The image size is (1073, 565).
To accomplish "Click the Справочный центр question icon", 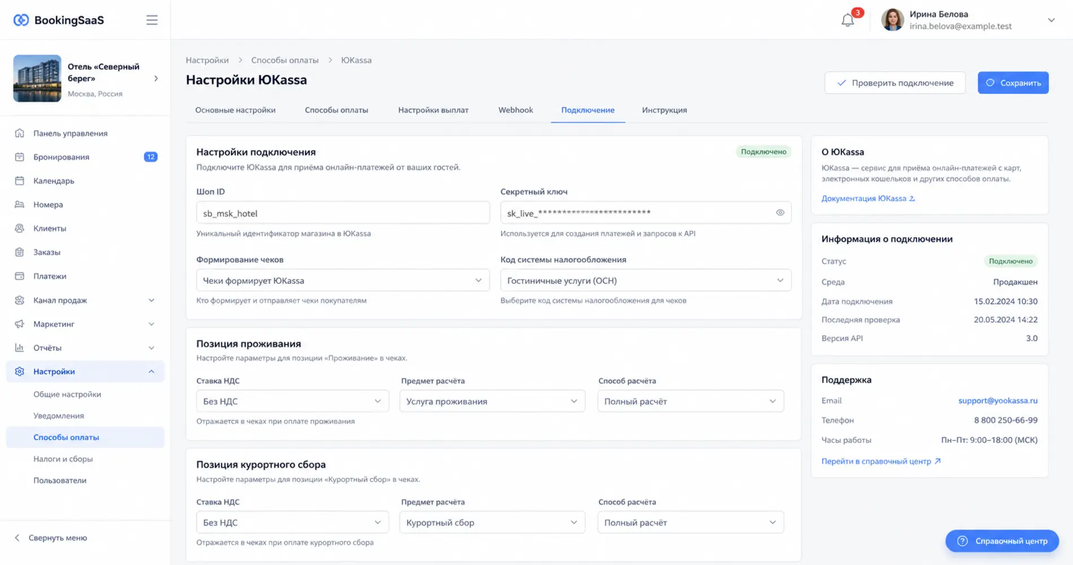I will 962,541.
